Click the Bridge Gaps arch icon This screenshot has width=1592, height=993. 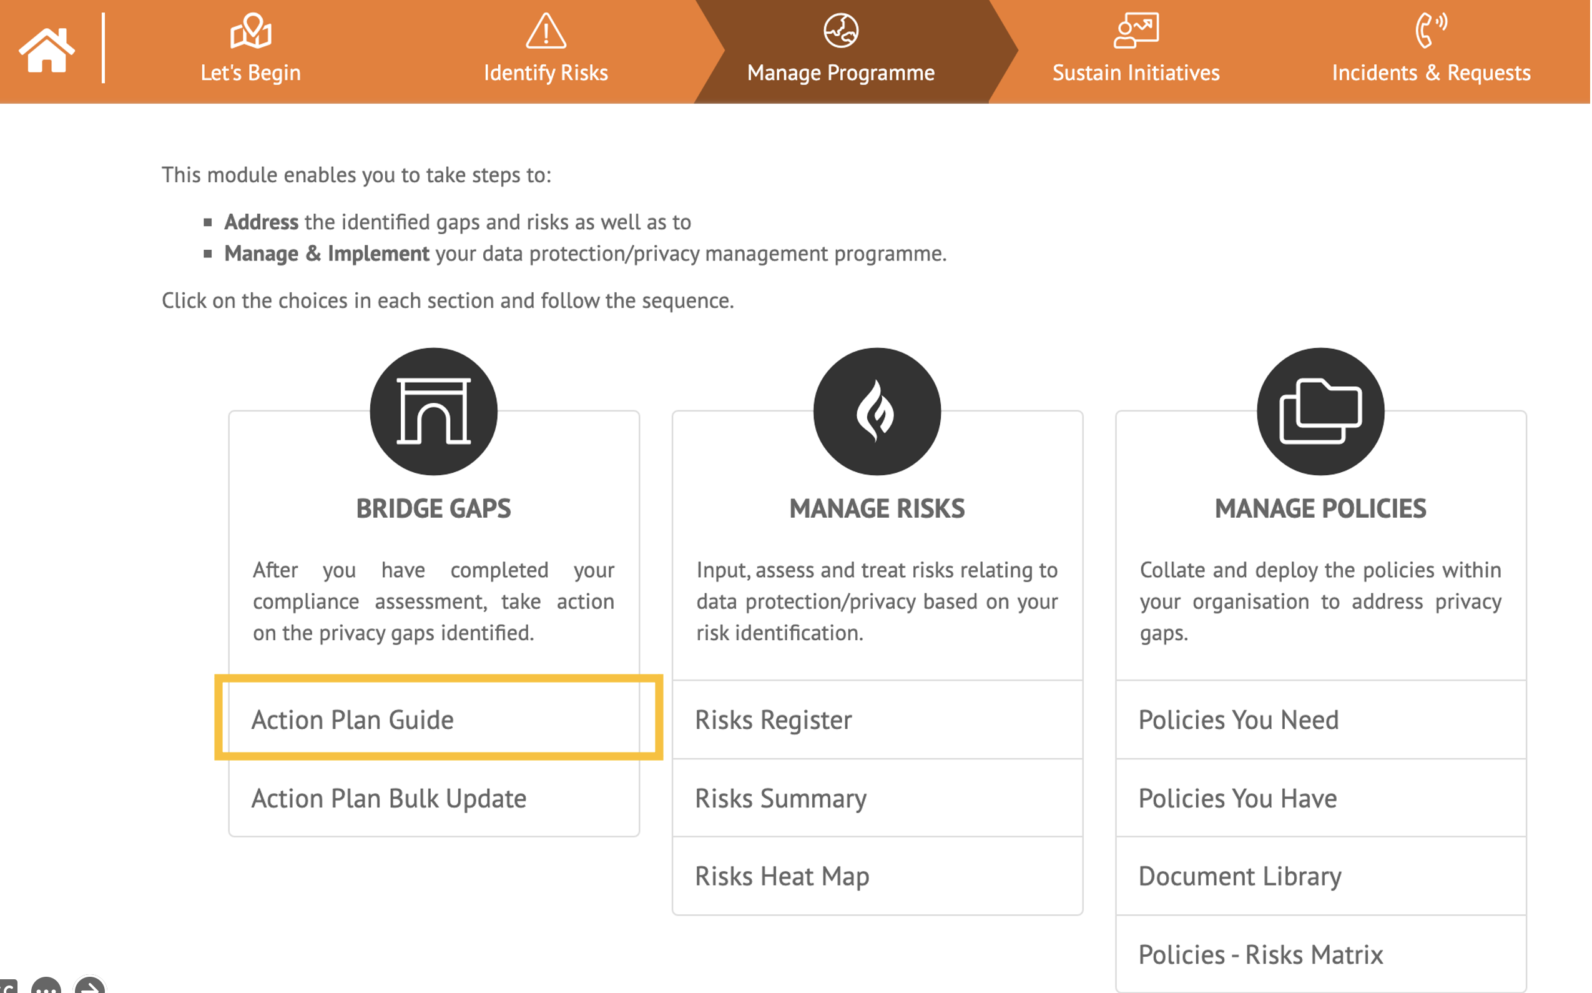coord(433,411)
